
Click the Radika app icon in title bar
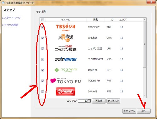(3, 3)
